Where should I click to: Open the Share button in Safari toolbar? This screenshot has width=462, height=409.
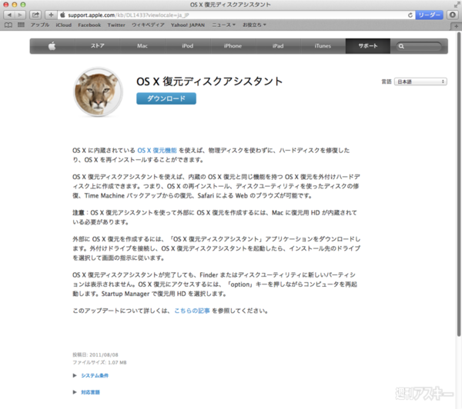coord(35,15)
